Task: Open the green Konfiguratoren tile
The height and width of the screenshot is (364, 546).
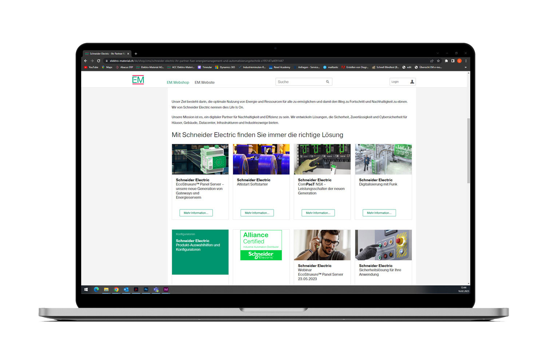Action: click(200, 252)
